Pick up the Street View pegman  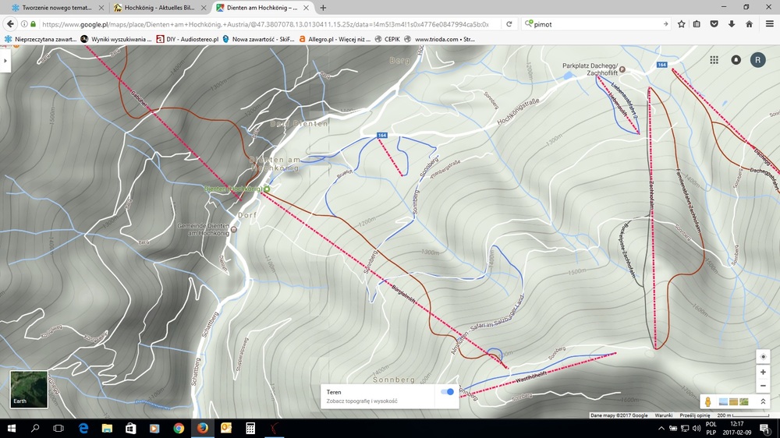707,401
